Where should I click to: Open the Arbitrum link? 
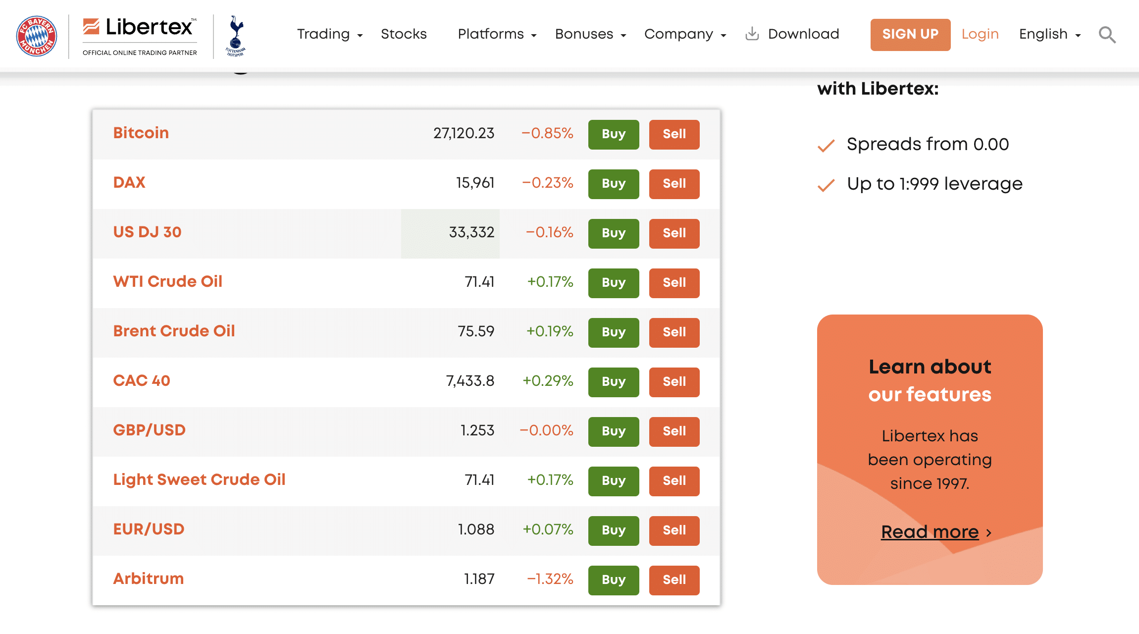(149, 579)
